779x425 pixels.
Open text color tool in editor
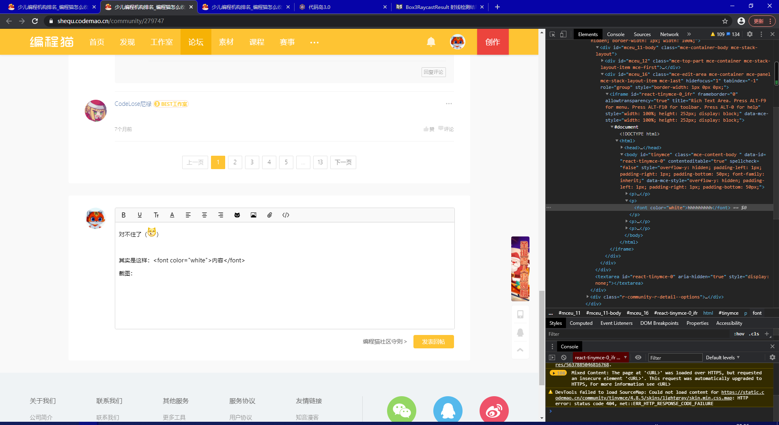(172, 215)
